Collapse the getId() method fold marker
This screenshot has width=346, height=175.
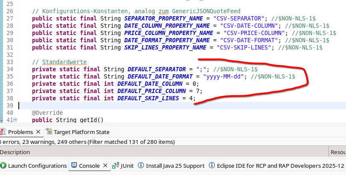point(15,120)
